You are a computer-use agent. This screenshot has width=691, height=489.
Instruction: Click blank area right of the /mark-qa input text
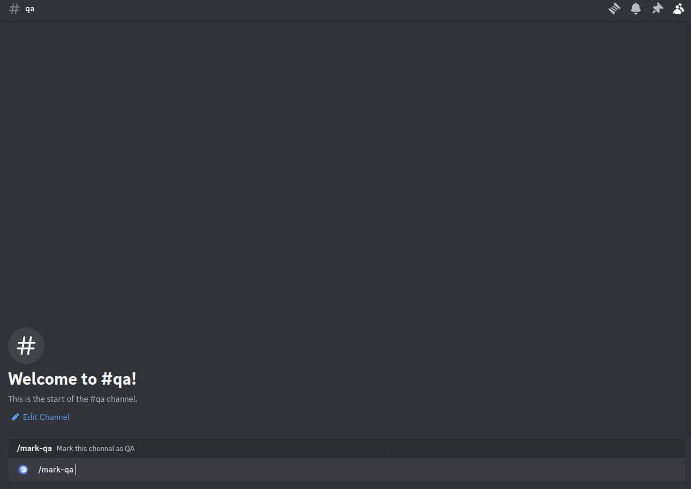click(x=375, y=470)
